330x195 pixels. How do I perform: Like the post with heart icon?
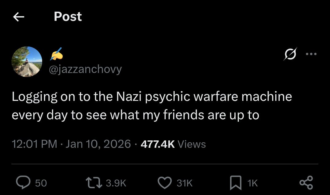pos(165,183)
